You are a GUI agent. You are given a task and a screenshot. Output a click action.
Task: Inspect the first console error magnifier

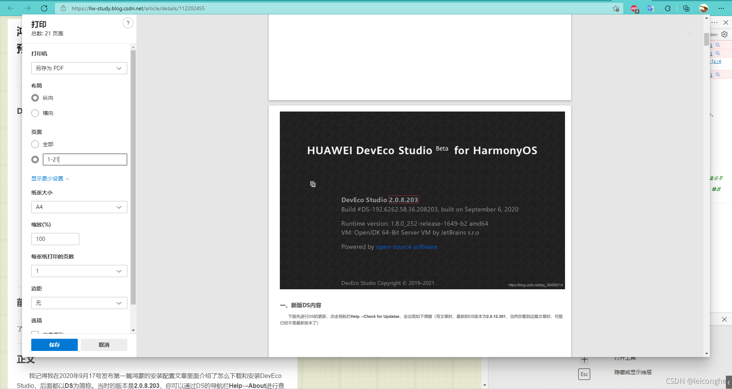tap(718, 45)
